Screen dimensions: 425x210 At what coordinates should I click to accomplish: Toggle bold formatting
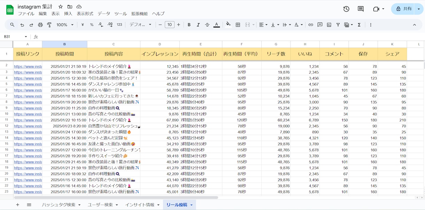[189, 25]
